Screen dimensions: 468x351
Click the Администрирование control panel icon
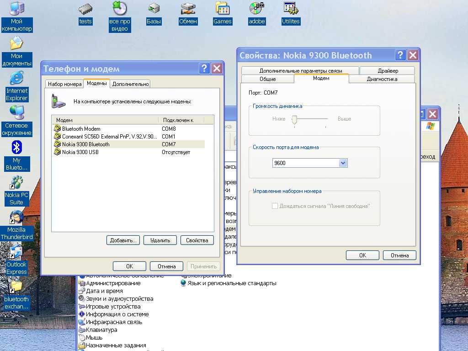(x=82, y=283)
